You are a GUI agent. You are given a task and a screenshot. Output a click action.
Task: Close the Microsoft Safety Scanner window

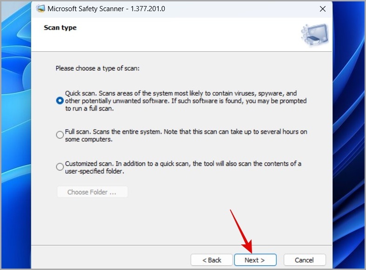[323, 9]
